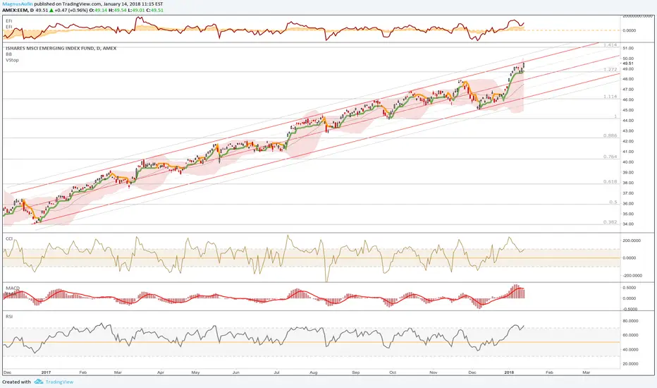Click the TradingView cloud logo icon
Image resolution: width=657 pixels, height=388 pixels.
pos(39,382)
